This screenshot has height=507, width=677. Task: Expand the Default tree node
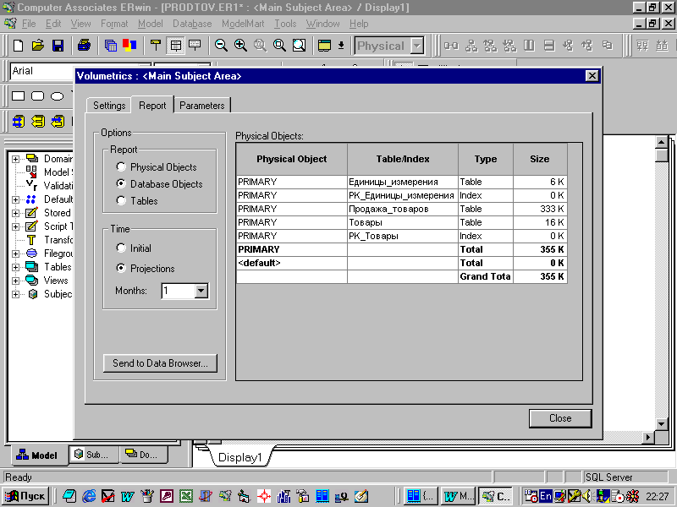click(x=15, y=199)
